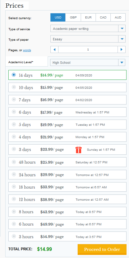Decrease page count with left arrow

(x=54, y=50)
